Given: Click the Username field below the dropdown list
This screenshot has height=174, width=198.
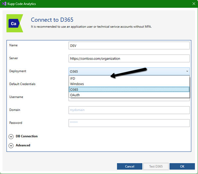Looking at the screenshot, I should (x=129, y=99).
